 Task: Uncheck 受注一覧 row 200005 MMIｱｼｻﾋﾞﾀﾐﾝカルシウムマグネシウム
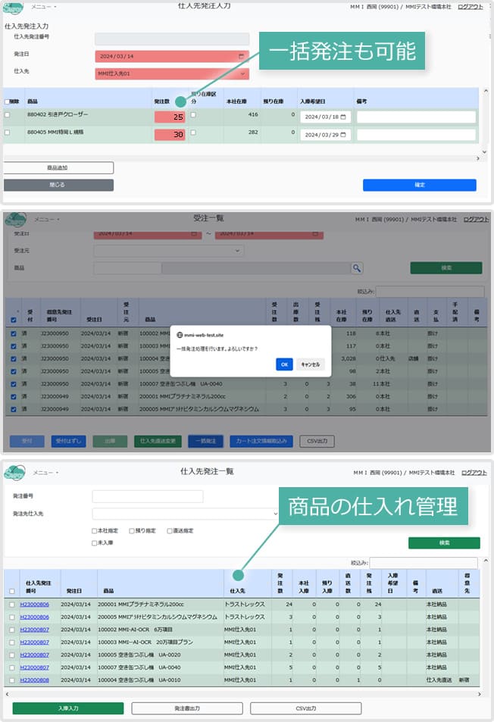click(14, 409)
